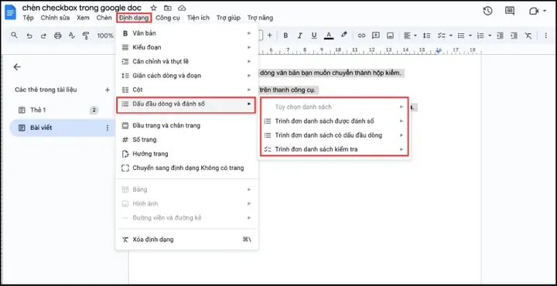Screen dimensions: 557x286
Task: Expand the Văn bản submenu
Action: [x=187, y=33]
